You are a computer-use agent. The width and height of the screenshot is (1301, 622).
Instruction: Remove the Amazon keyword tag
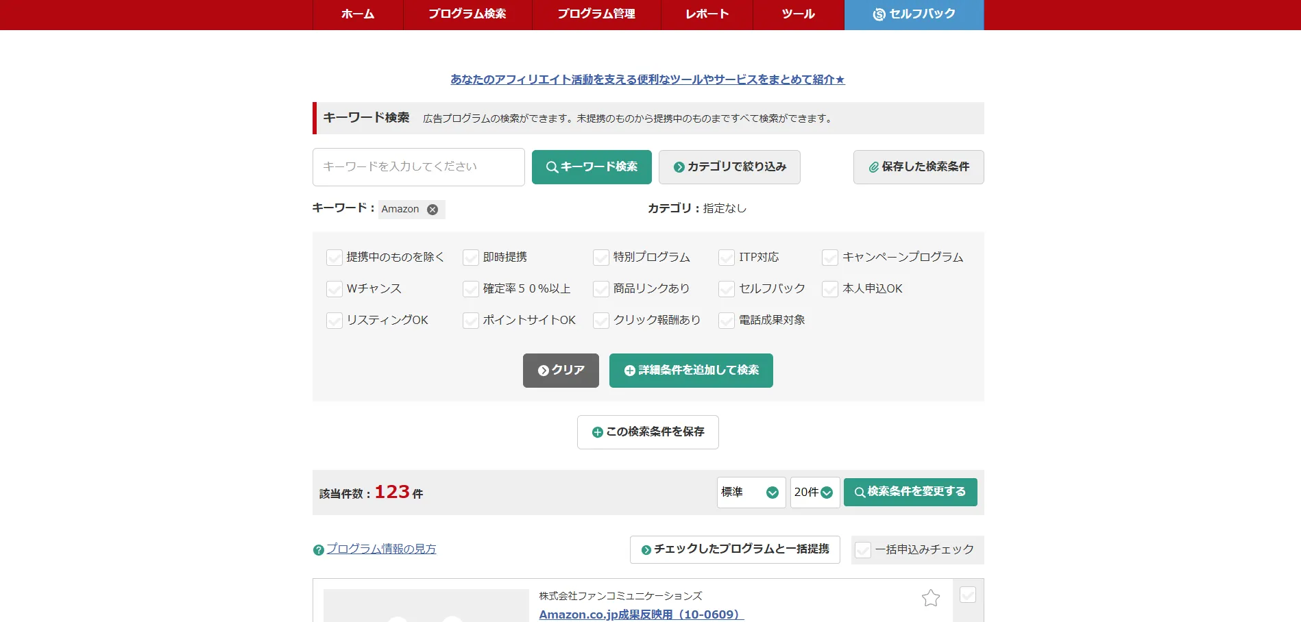coord(433,210)
